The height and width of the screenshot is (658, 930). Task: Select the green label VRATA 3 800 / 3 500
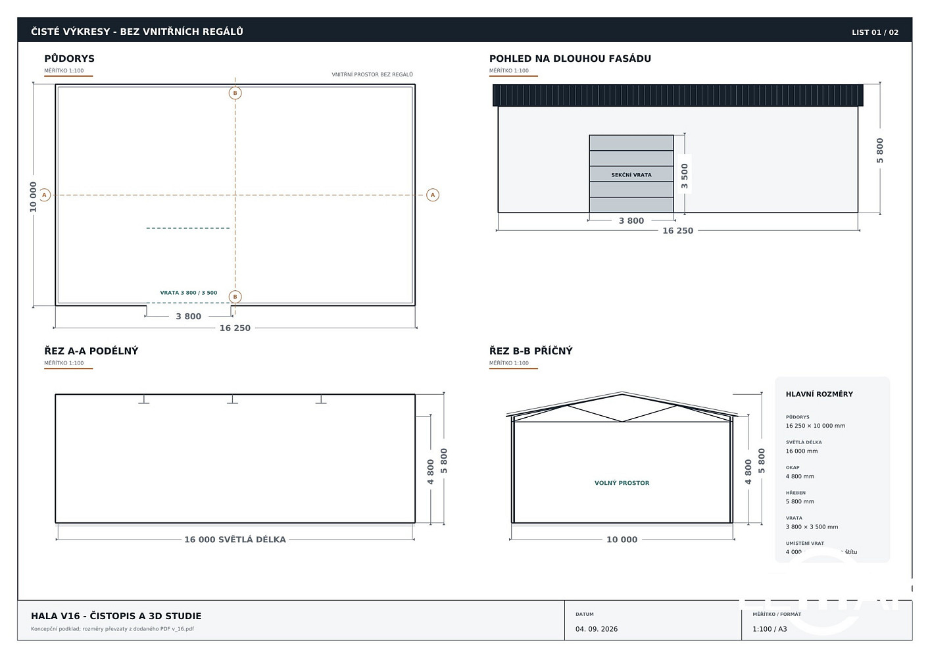[x=188, y=293]
